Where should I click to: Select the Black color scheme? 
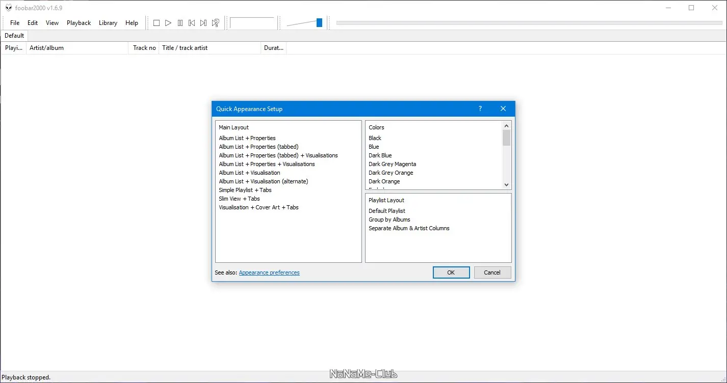point(375,138)
